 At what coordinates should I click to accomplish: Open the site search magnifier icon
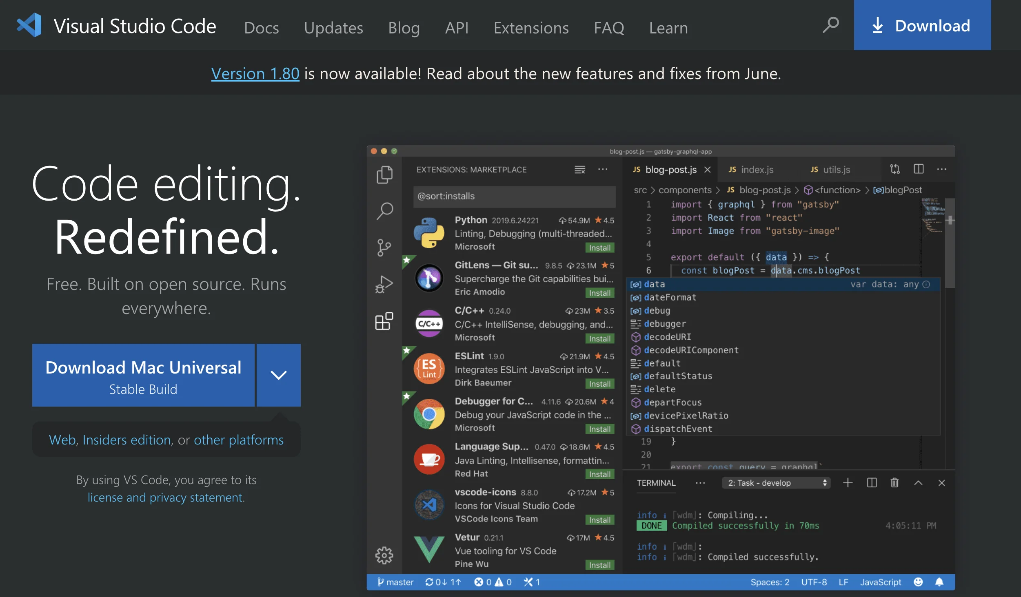pos(830,25)
